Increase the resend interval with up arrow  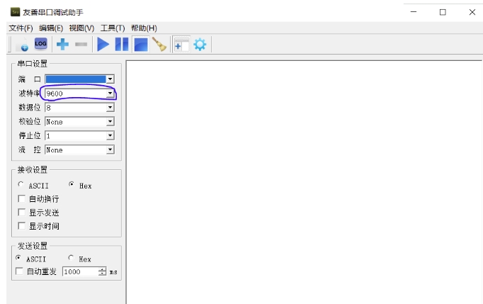(x=102, y=269)
